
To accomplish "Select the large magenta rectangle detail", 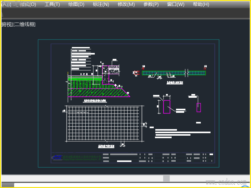I will pos(167,107).
